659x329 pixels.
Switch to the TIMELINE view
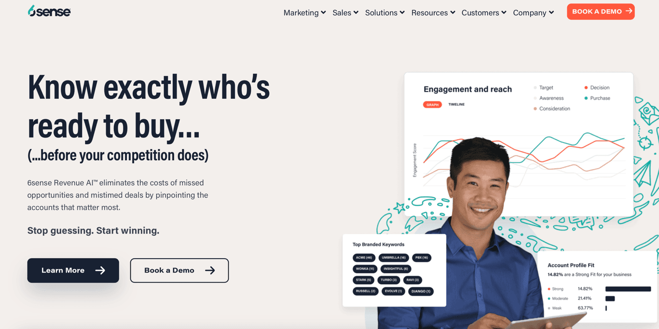pyautogui.click(x=456, y=105)
